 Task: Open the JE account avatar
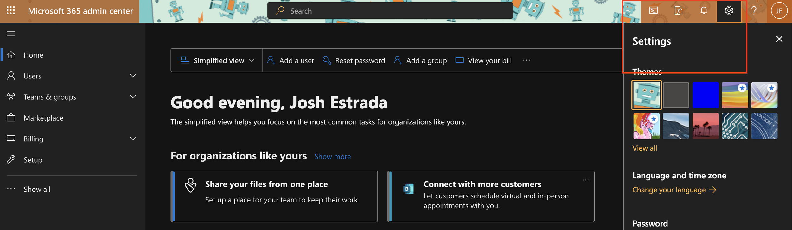[779, 11]
